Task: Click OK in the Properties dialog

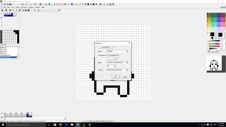Action: pyautogui.click(x=115, y=77)
